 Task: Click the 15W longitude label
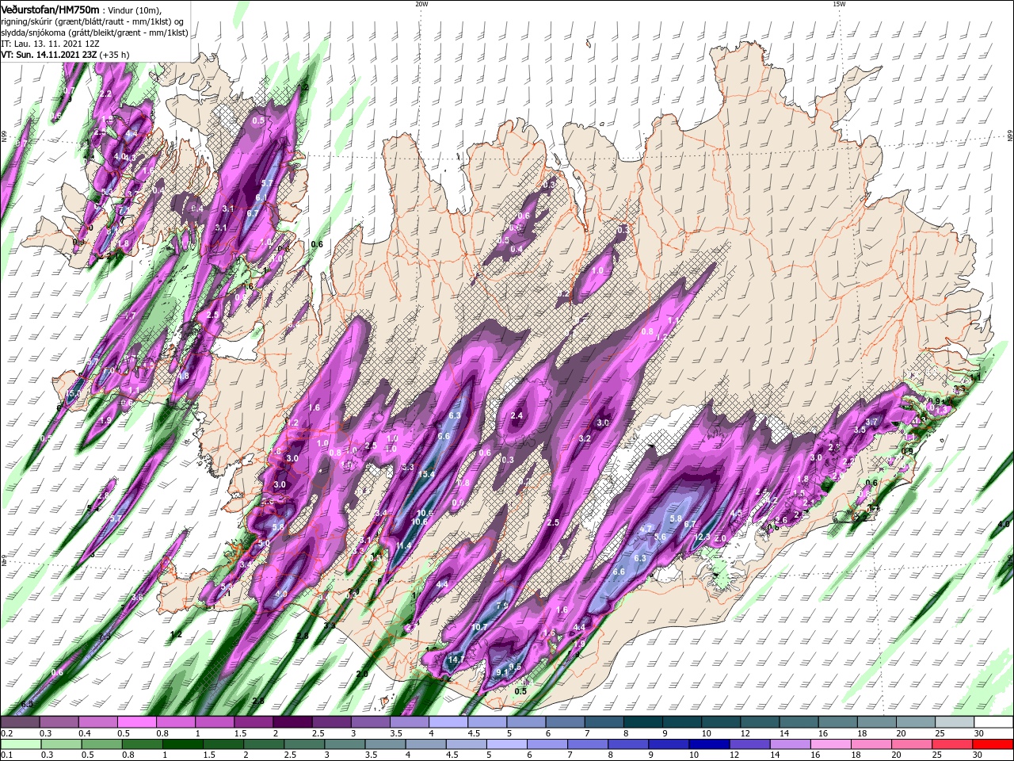(839, 4)
